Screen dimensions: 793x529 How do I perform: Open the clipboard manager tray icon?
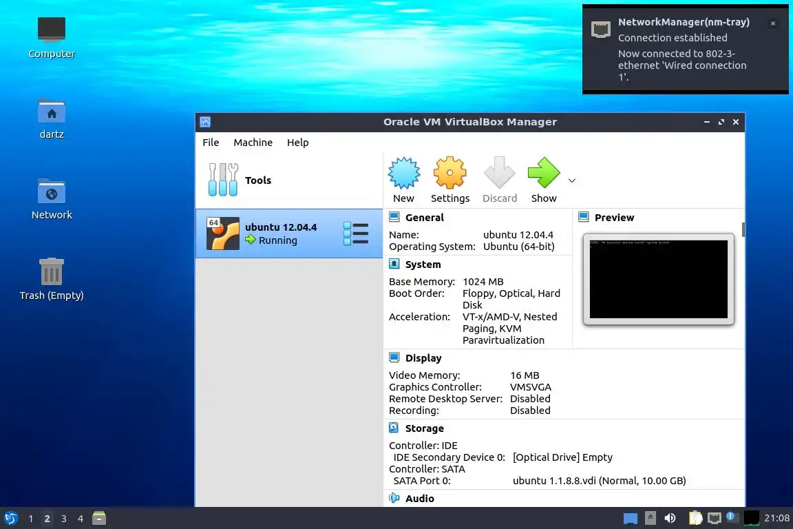[x=696, y=518]
